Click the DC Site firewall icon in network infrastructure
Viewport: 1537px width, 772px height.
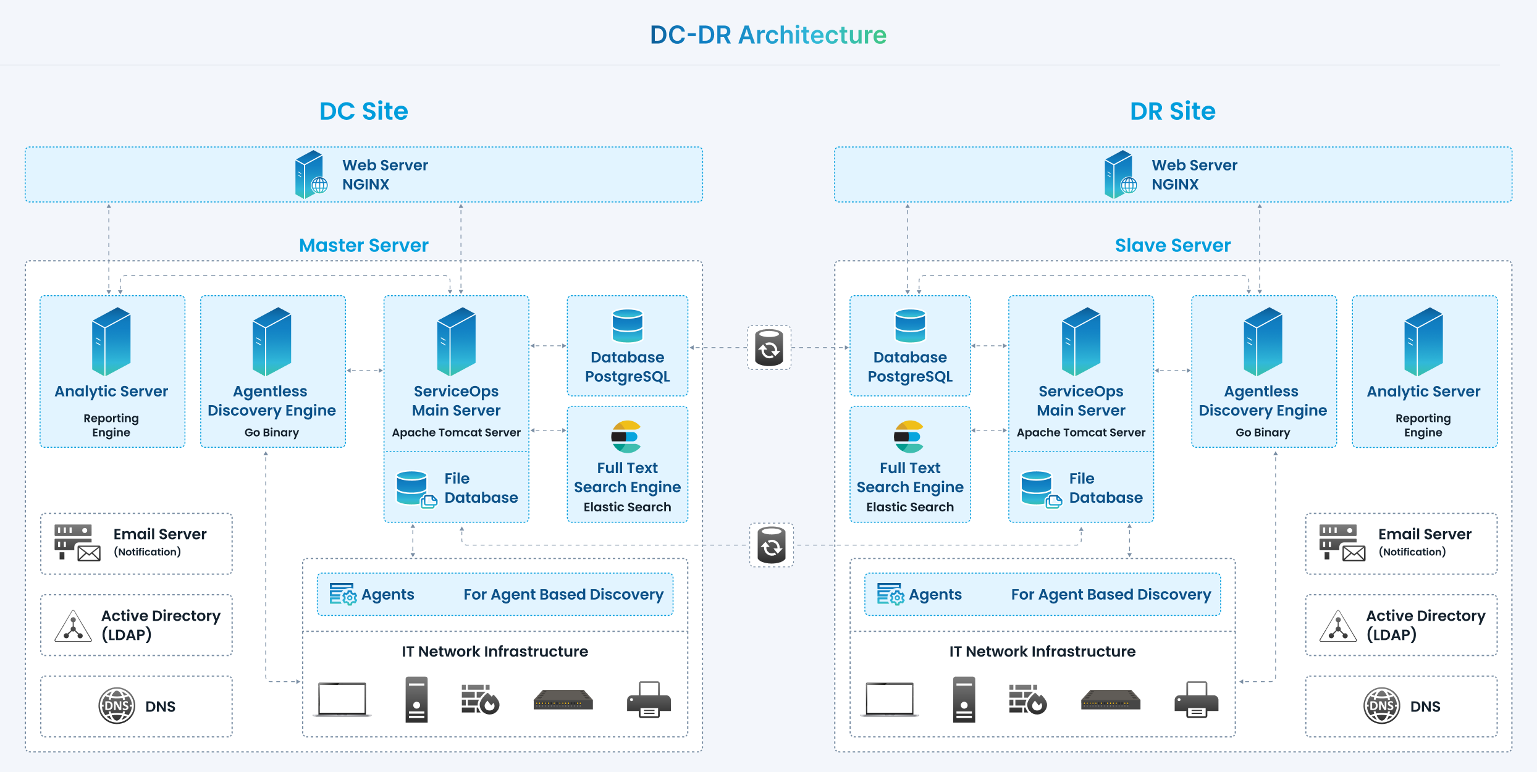(x=479, y=699)
